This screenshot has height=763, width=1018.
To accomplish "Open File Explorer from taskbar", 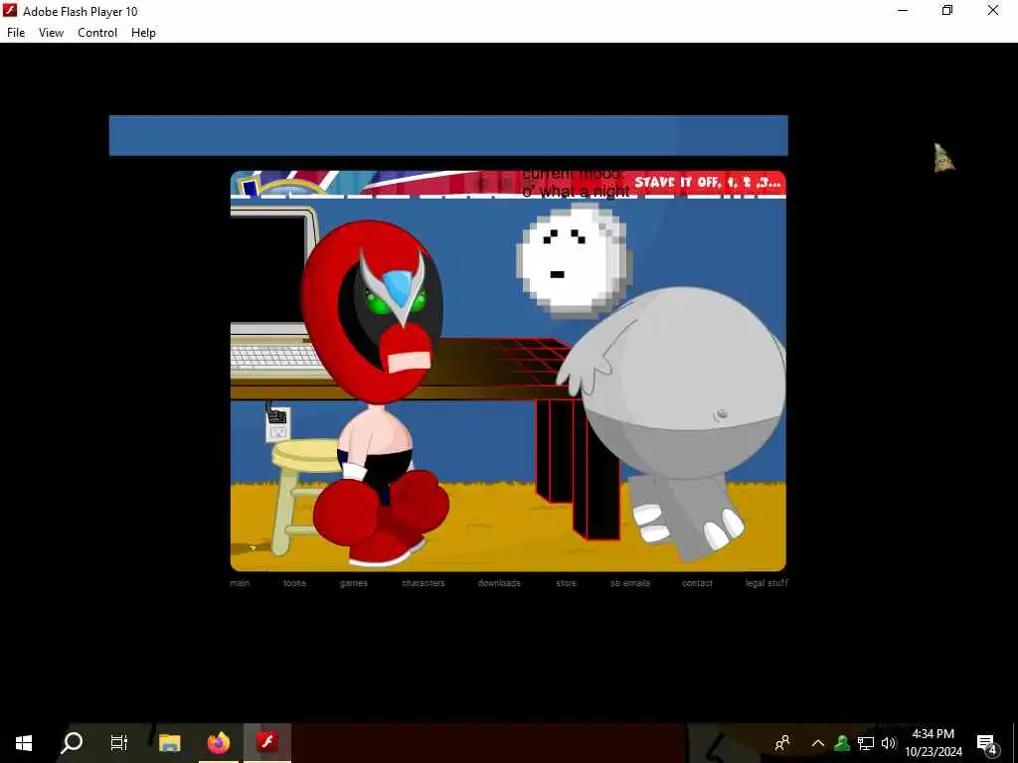I will point(169,742).
